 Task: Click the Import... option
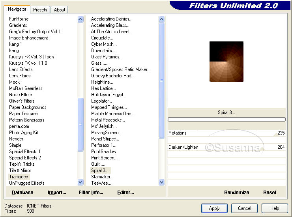[x=57, y=193]
